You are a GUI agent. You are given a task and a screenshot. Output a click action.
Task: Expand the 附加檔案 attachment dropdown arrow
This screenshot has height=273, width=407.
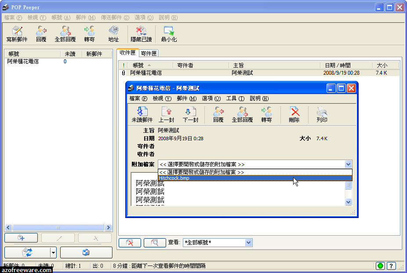(348, 164)
